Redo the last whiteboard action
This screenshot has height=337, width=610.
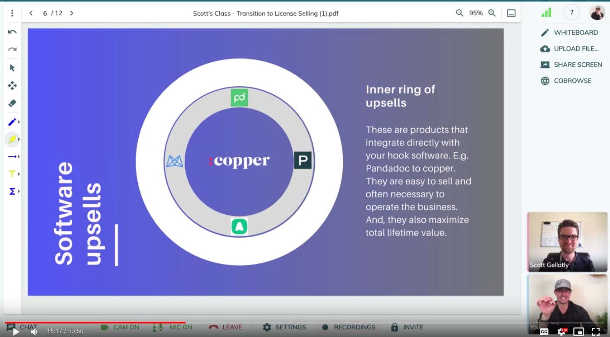pos(12,49)
